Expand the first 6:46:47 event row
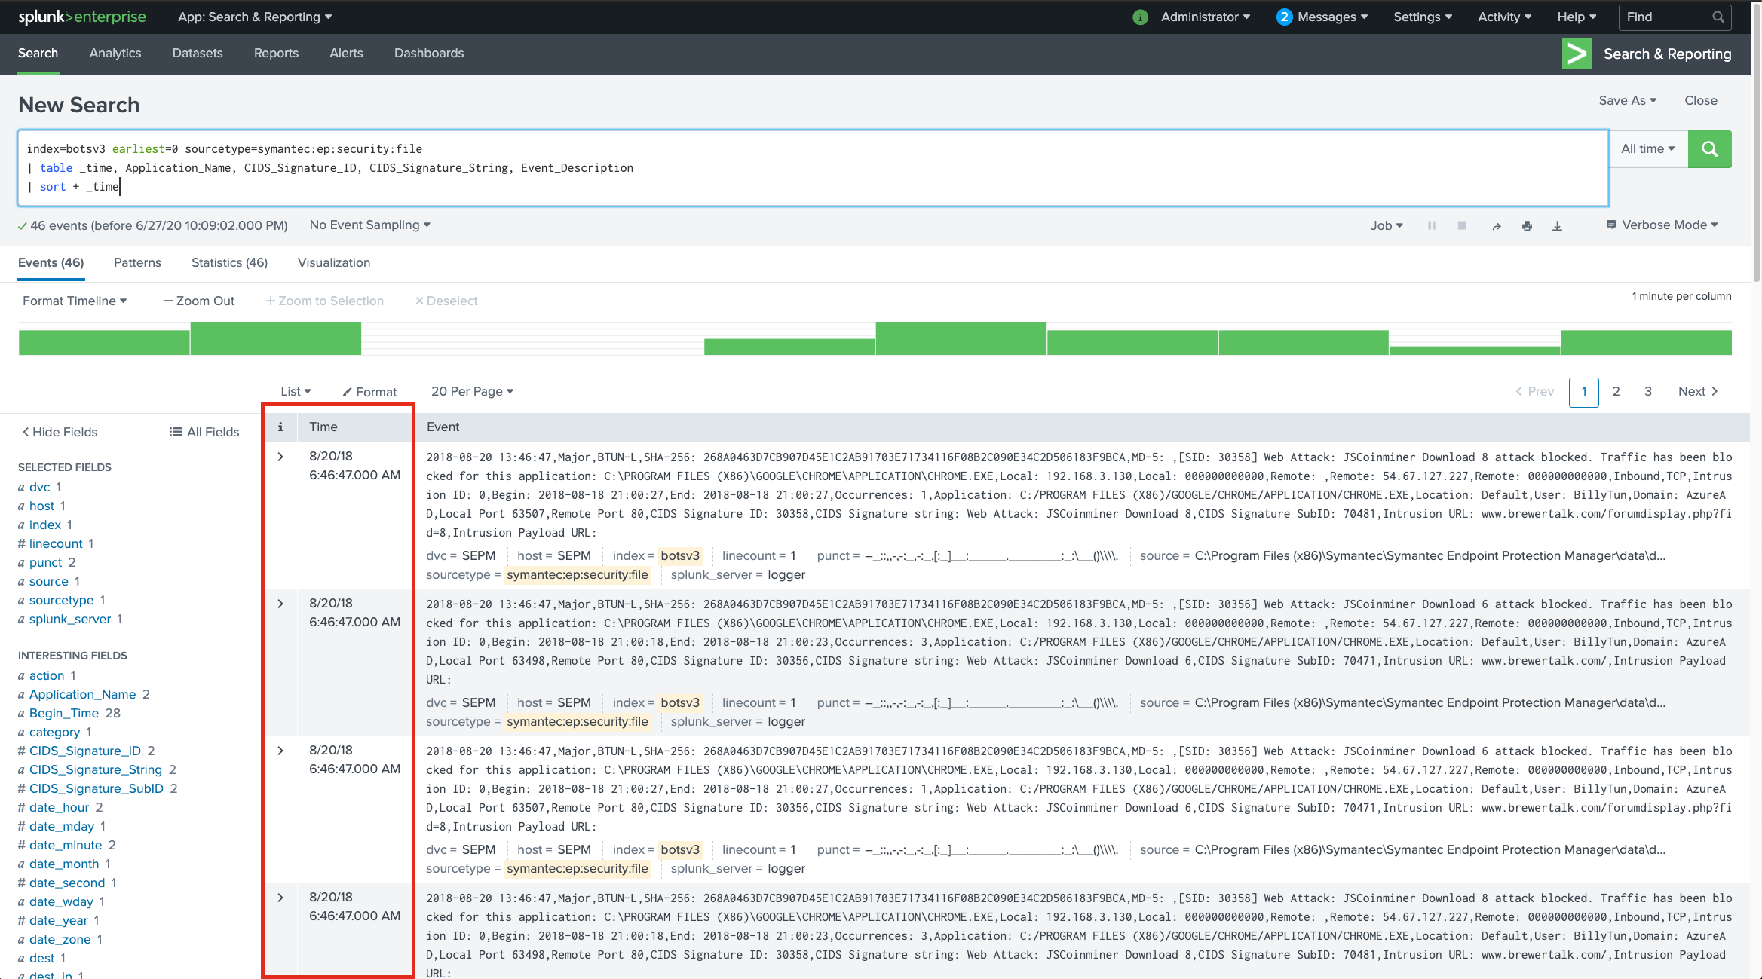This screenshot has height=979, width=1762. point(280,457)
